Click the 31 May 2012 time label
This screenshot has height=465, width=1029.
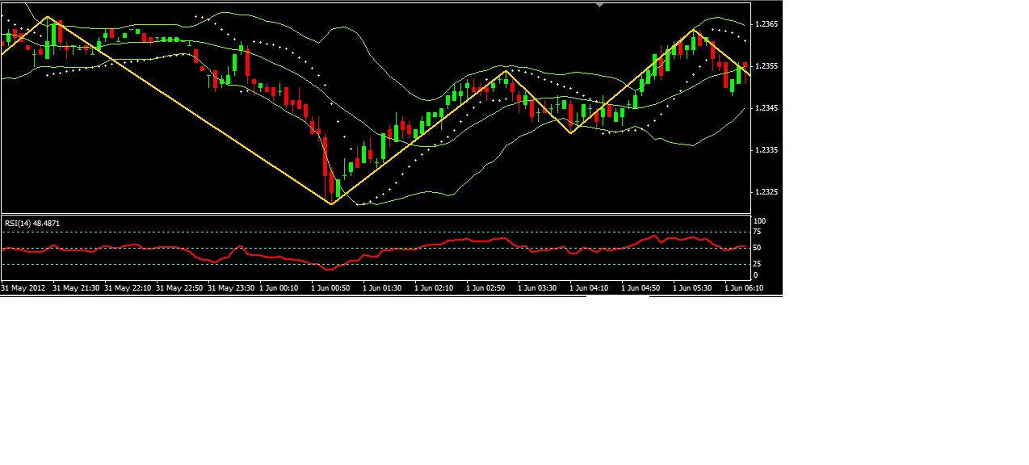(x=23, y=287)
